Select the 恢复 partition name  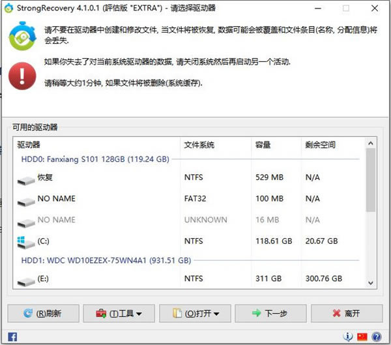[x=45, y=177]
